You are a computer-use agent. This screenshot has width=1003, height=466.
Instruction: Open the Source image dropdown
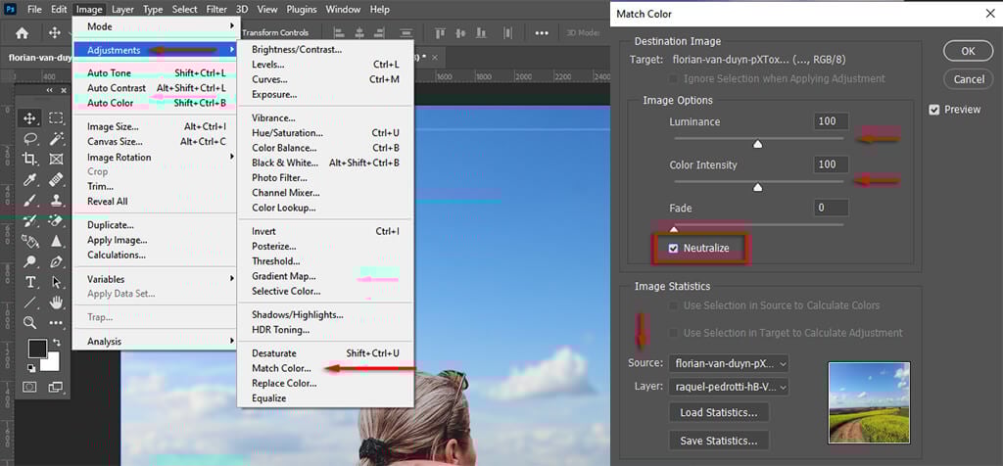pyautogui.click(x=729, y=363)
